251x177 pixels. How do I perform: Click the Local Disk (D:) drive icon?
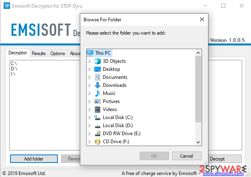(98, 126)
